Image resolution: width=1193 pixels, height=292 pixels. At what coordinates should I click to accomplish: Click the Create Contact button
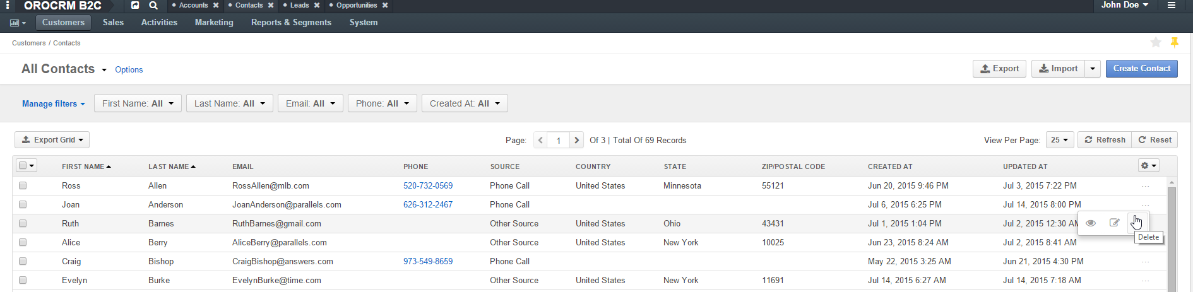click(x=1141, y=69)
